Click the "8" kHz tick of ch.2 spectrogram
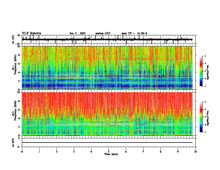The width and height of the screenshot is (220, 170). 19,101
